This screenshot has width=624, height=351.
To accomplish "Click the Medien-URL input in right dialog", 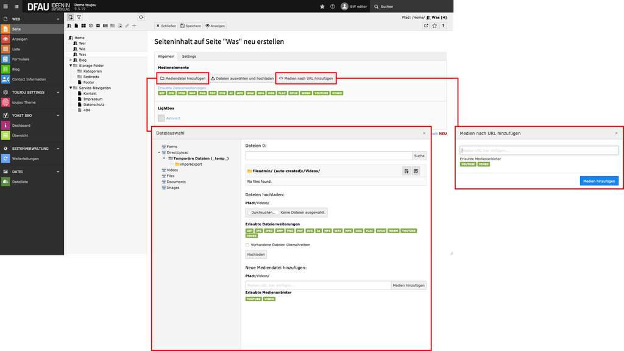I will click(x=539, y=151).
